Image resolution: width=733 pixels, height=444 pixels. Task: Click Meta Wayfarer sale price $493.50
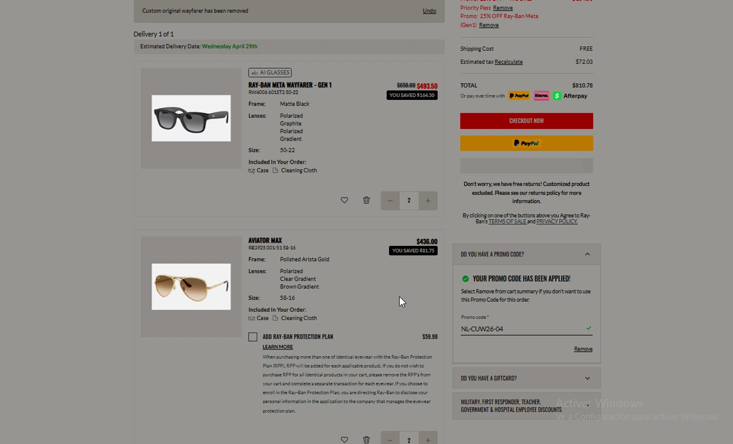[x=427, y=86]
